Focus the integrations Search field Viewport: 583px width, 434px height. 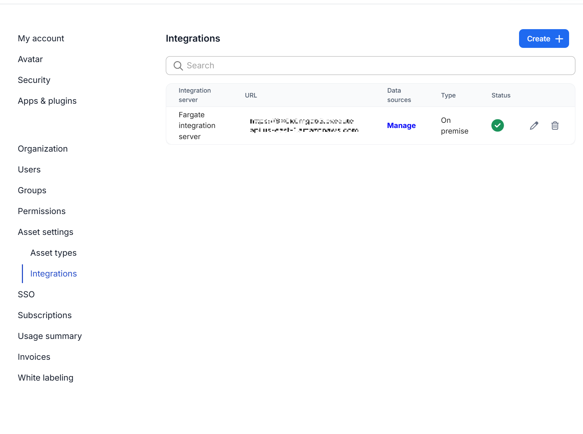(x=375, y=66)
